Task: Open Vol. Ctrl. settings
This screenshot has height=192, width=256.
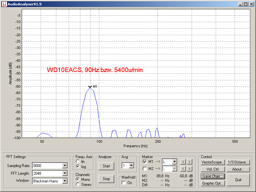Action: pyautogui.click(x=213, y=169)
